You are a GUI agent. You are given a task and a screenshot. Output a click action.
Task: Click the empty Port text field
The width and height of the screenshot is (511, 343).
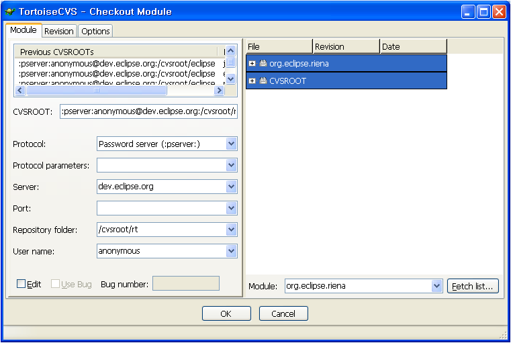point(162,208)
